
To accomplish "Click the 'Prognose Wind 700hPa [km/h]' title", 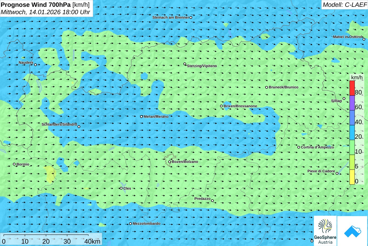I will pyautogui.click(x=45, y=4).
